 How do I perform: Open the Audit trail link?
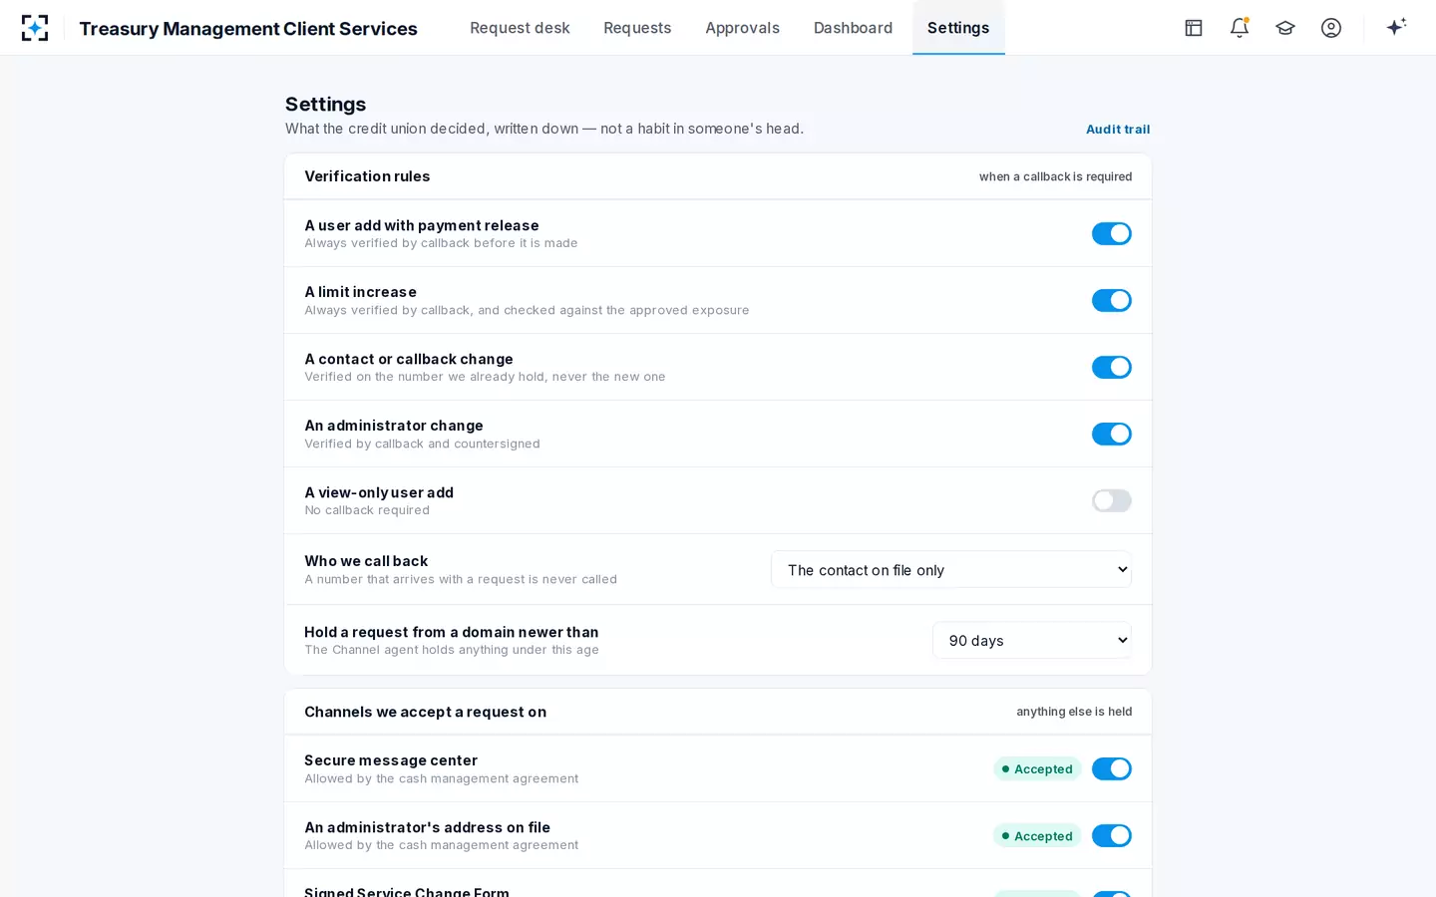pos(1118,130)
